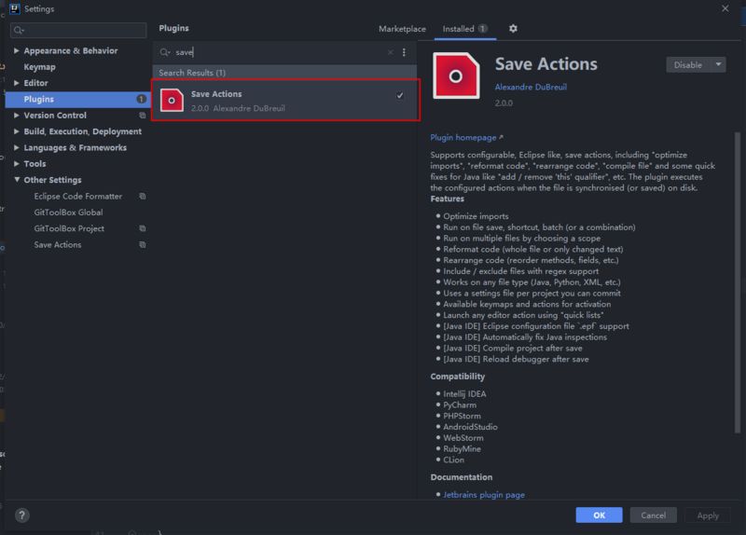Focus the plugin search field containing save
This screenshot has width=746, height=535.
(278, 52)
